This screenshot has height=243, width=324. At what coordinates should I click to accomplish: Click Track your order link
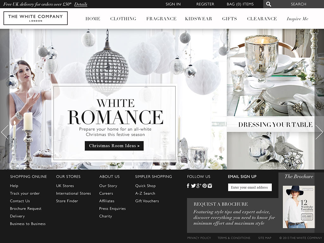click(25, 193)
